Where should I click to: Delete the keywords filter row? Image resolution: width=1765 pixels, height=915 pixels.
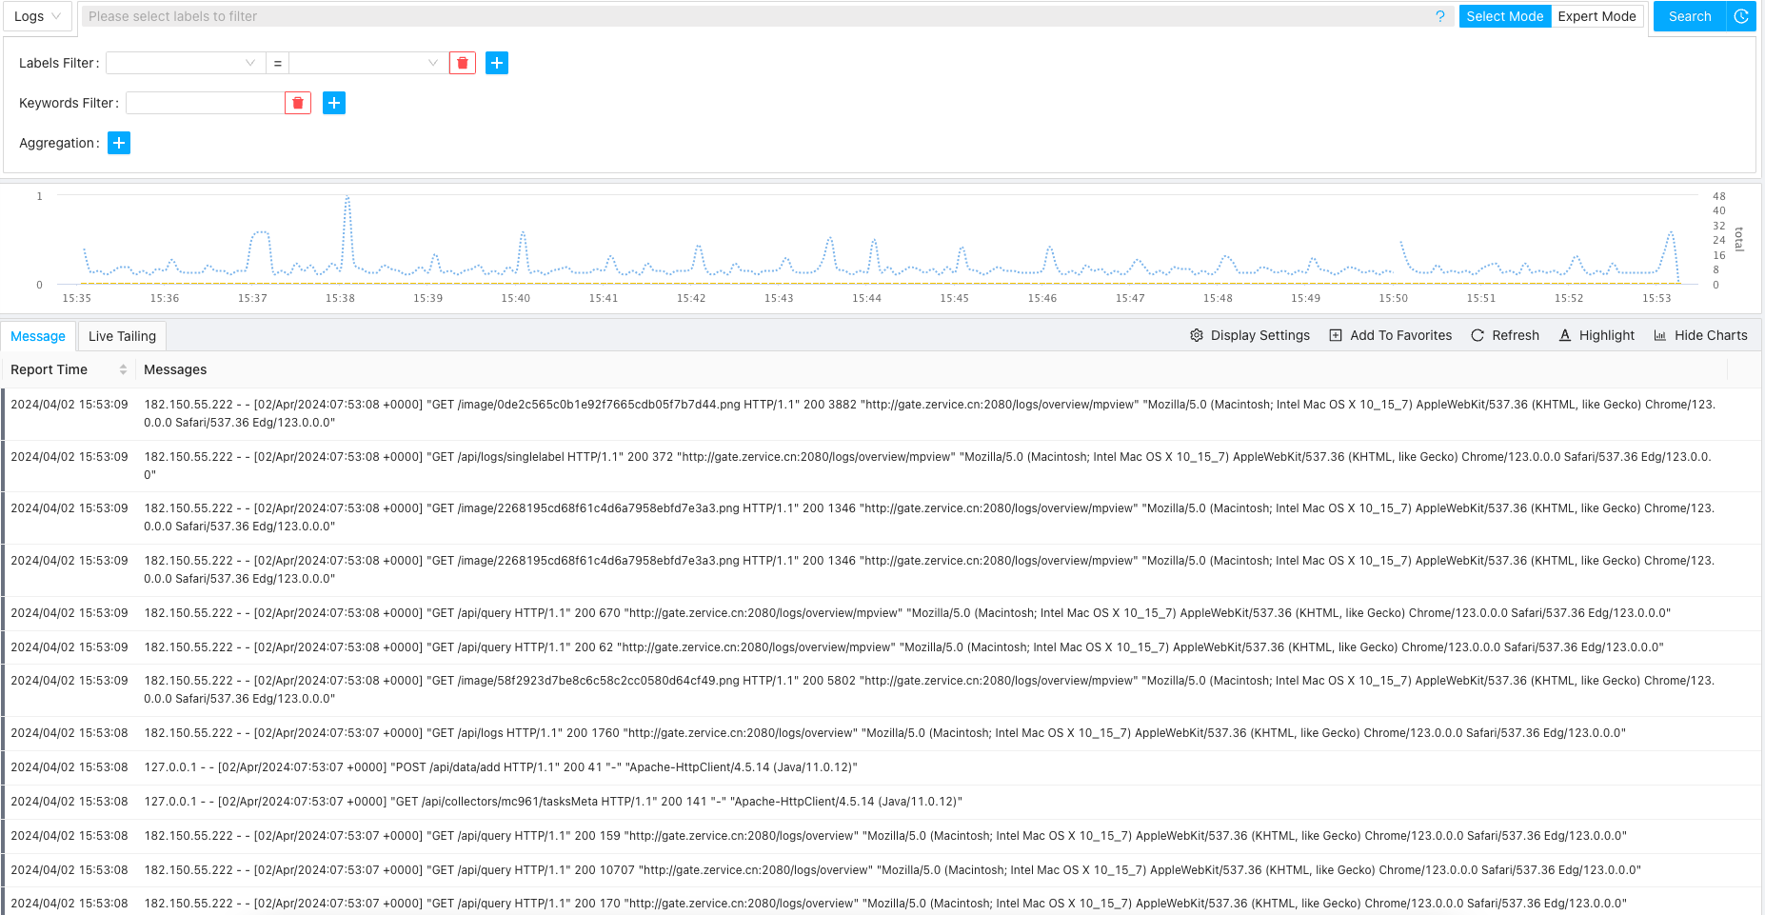[298, 103]
